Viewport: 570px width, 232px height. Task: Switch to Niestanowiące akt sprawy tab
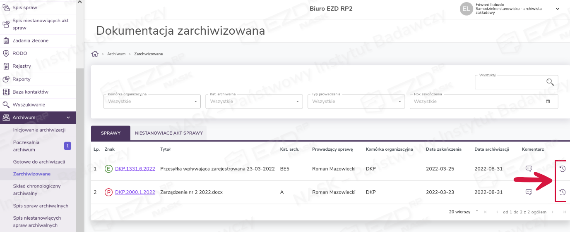(168, 133)
